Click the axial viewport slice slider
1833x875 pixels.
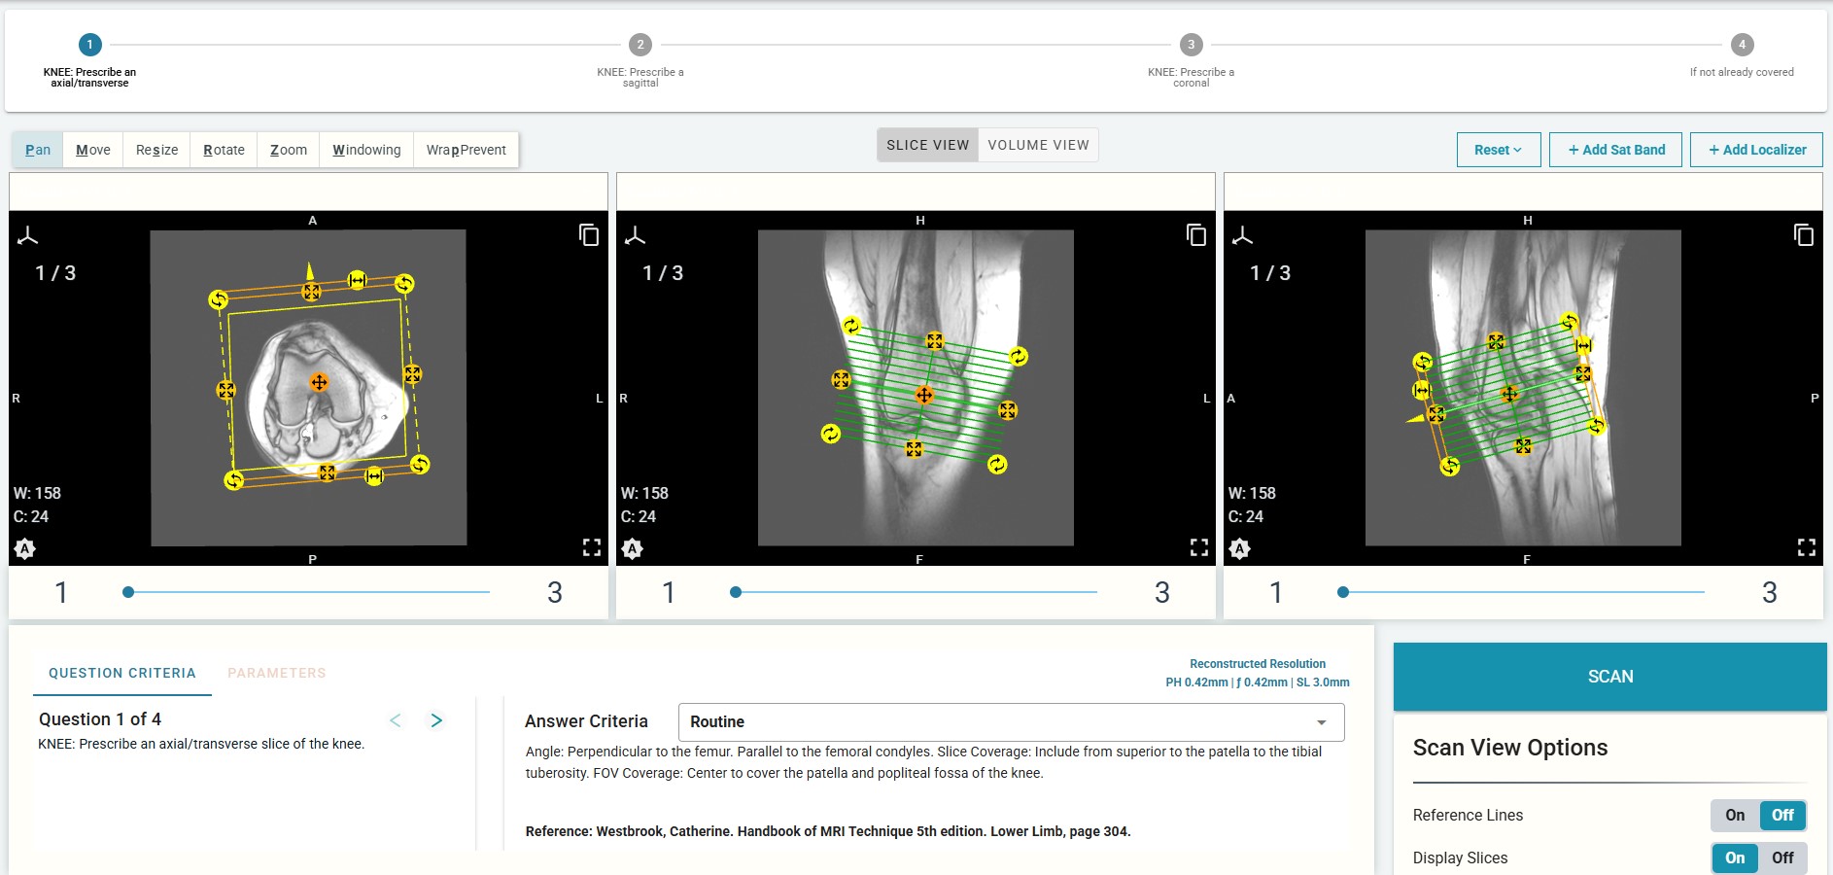pos(308,591)
